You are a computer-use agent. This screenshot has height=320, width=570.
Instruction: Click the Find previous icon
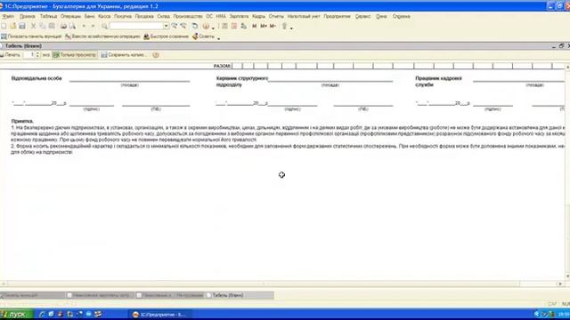[x=183, y=26]
